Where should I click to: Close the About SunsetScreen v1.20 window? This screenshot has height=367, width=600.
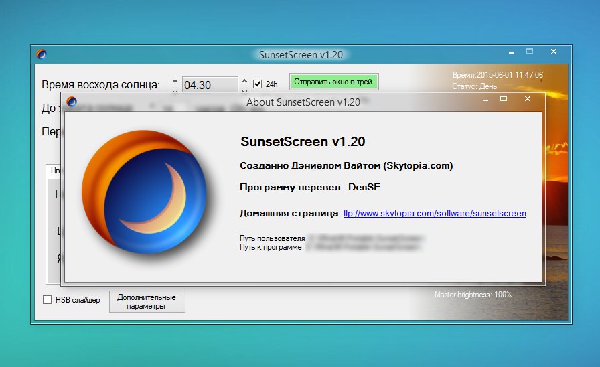point(528,98)
